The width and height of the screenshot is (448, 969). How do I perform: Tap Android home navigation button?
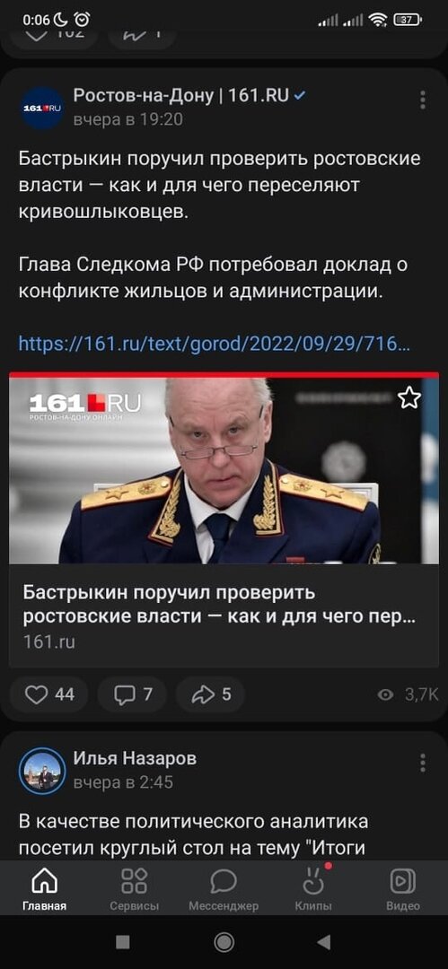[224, 942]
